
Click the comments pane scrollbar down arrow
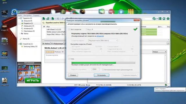(x=165, y=81)
